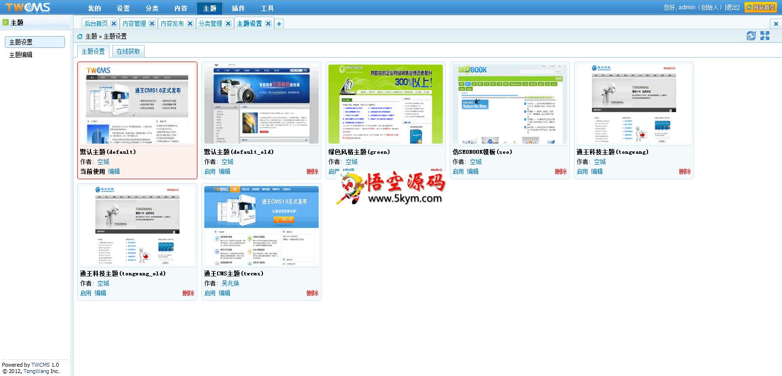Click the home icon in breadcrumb
This screenshot has width=782, height=376.
click(x=80, y=36)
